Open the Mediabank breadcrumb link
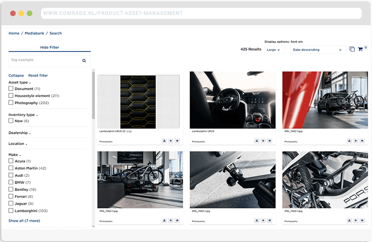The image size is (372, 242). 35,33
